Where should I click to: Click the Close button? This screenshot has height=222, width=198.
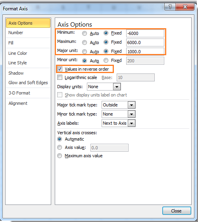pyautogui.click(x=177, y=211)
